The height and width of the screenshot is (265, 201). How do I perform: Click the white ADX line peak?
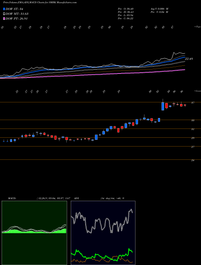pos(131,210)
